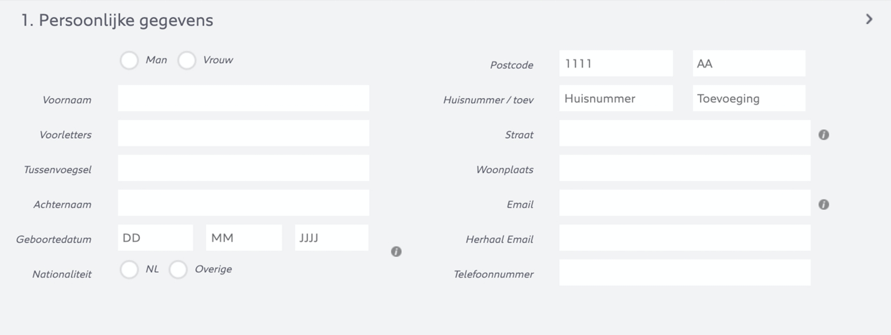
Task: Click info icon next to Straat field
Action: (824, 135)
